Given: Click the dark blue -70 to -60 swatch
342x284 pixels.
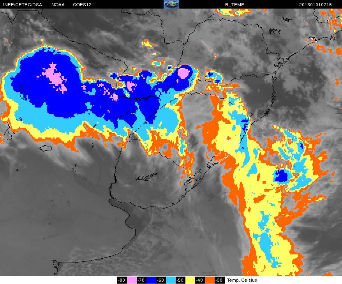Looking at the screenshot, I should click(151, 280).
